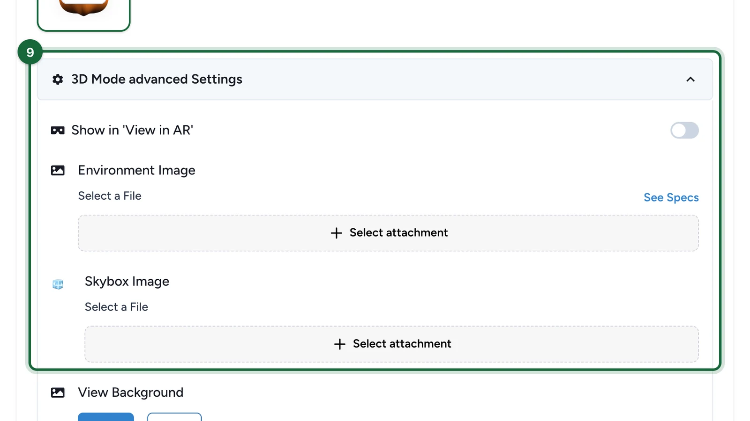Click the plus icon in Environment Image attachment
The height and width of the screenshot is (421, 750).
[336, 233]
